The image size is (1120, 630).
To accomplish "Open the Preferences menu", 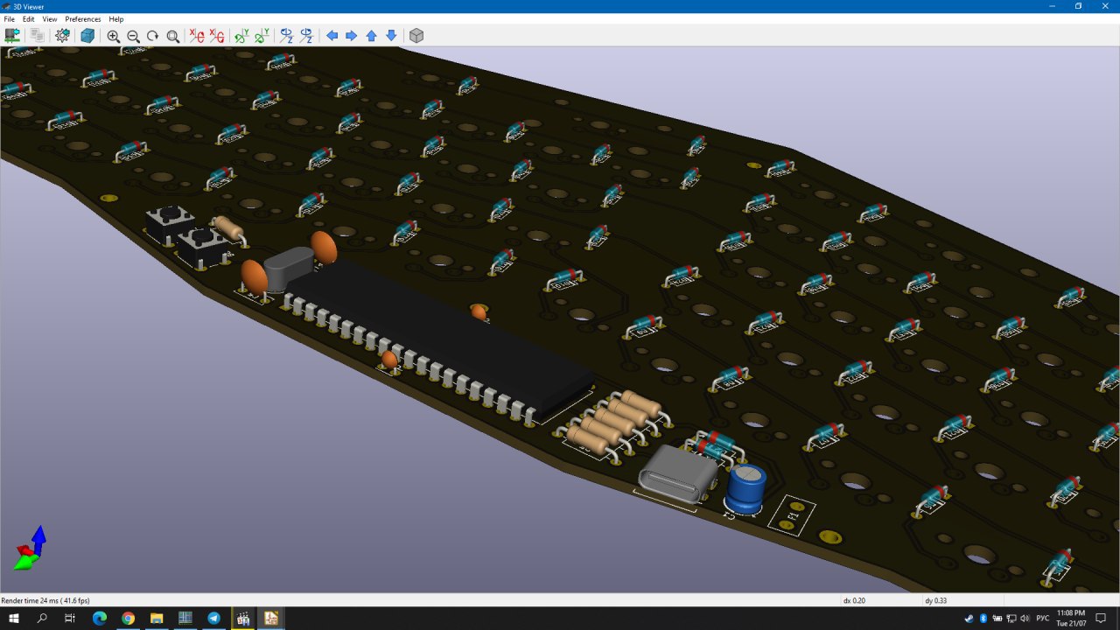I will click(x=83, y=18).
